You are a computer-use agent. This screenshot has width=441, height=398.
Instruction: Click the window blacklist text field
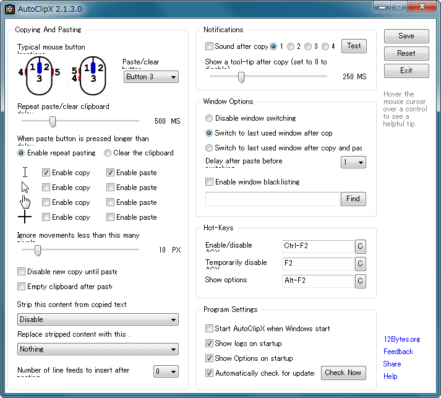click(x=273, y=199)
